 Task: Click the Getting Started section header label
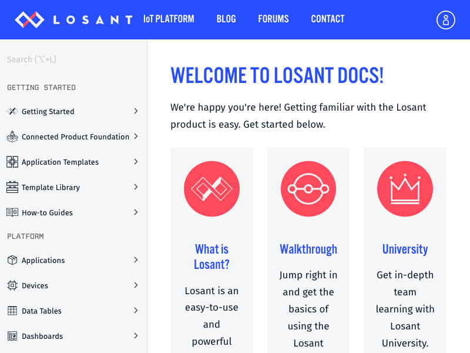(41, 87)
